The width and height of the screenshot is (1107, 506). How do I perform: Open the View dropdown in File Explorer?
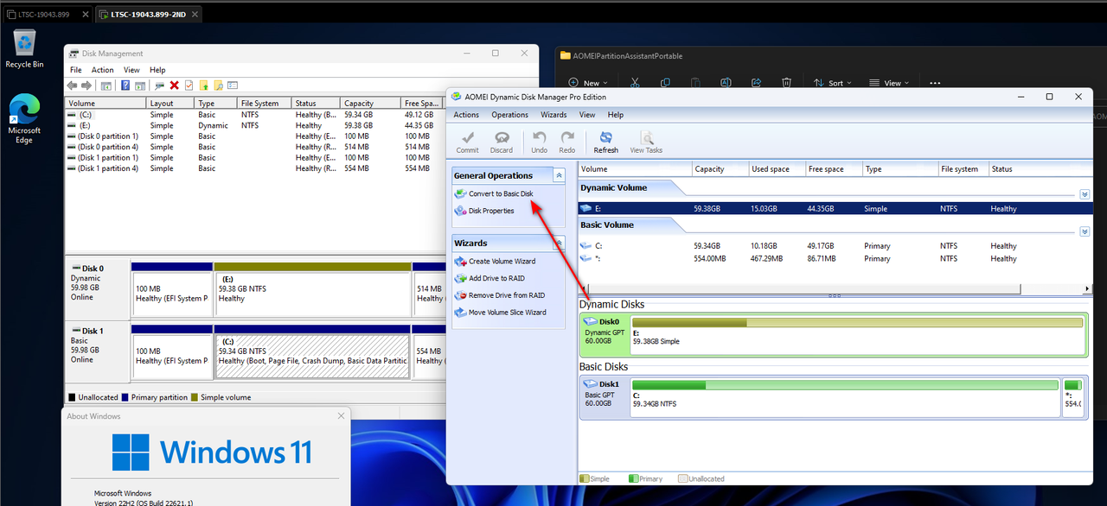[x=890, y=83]
